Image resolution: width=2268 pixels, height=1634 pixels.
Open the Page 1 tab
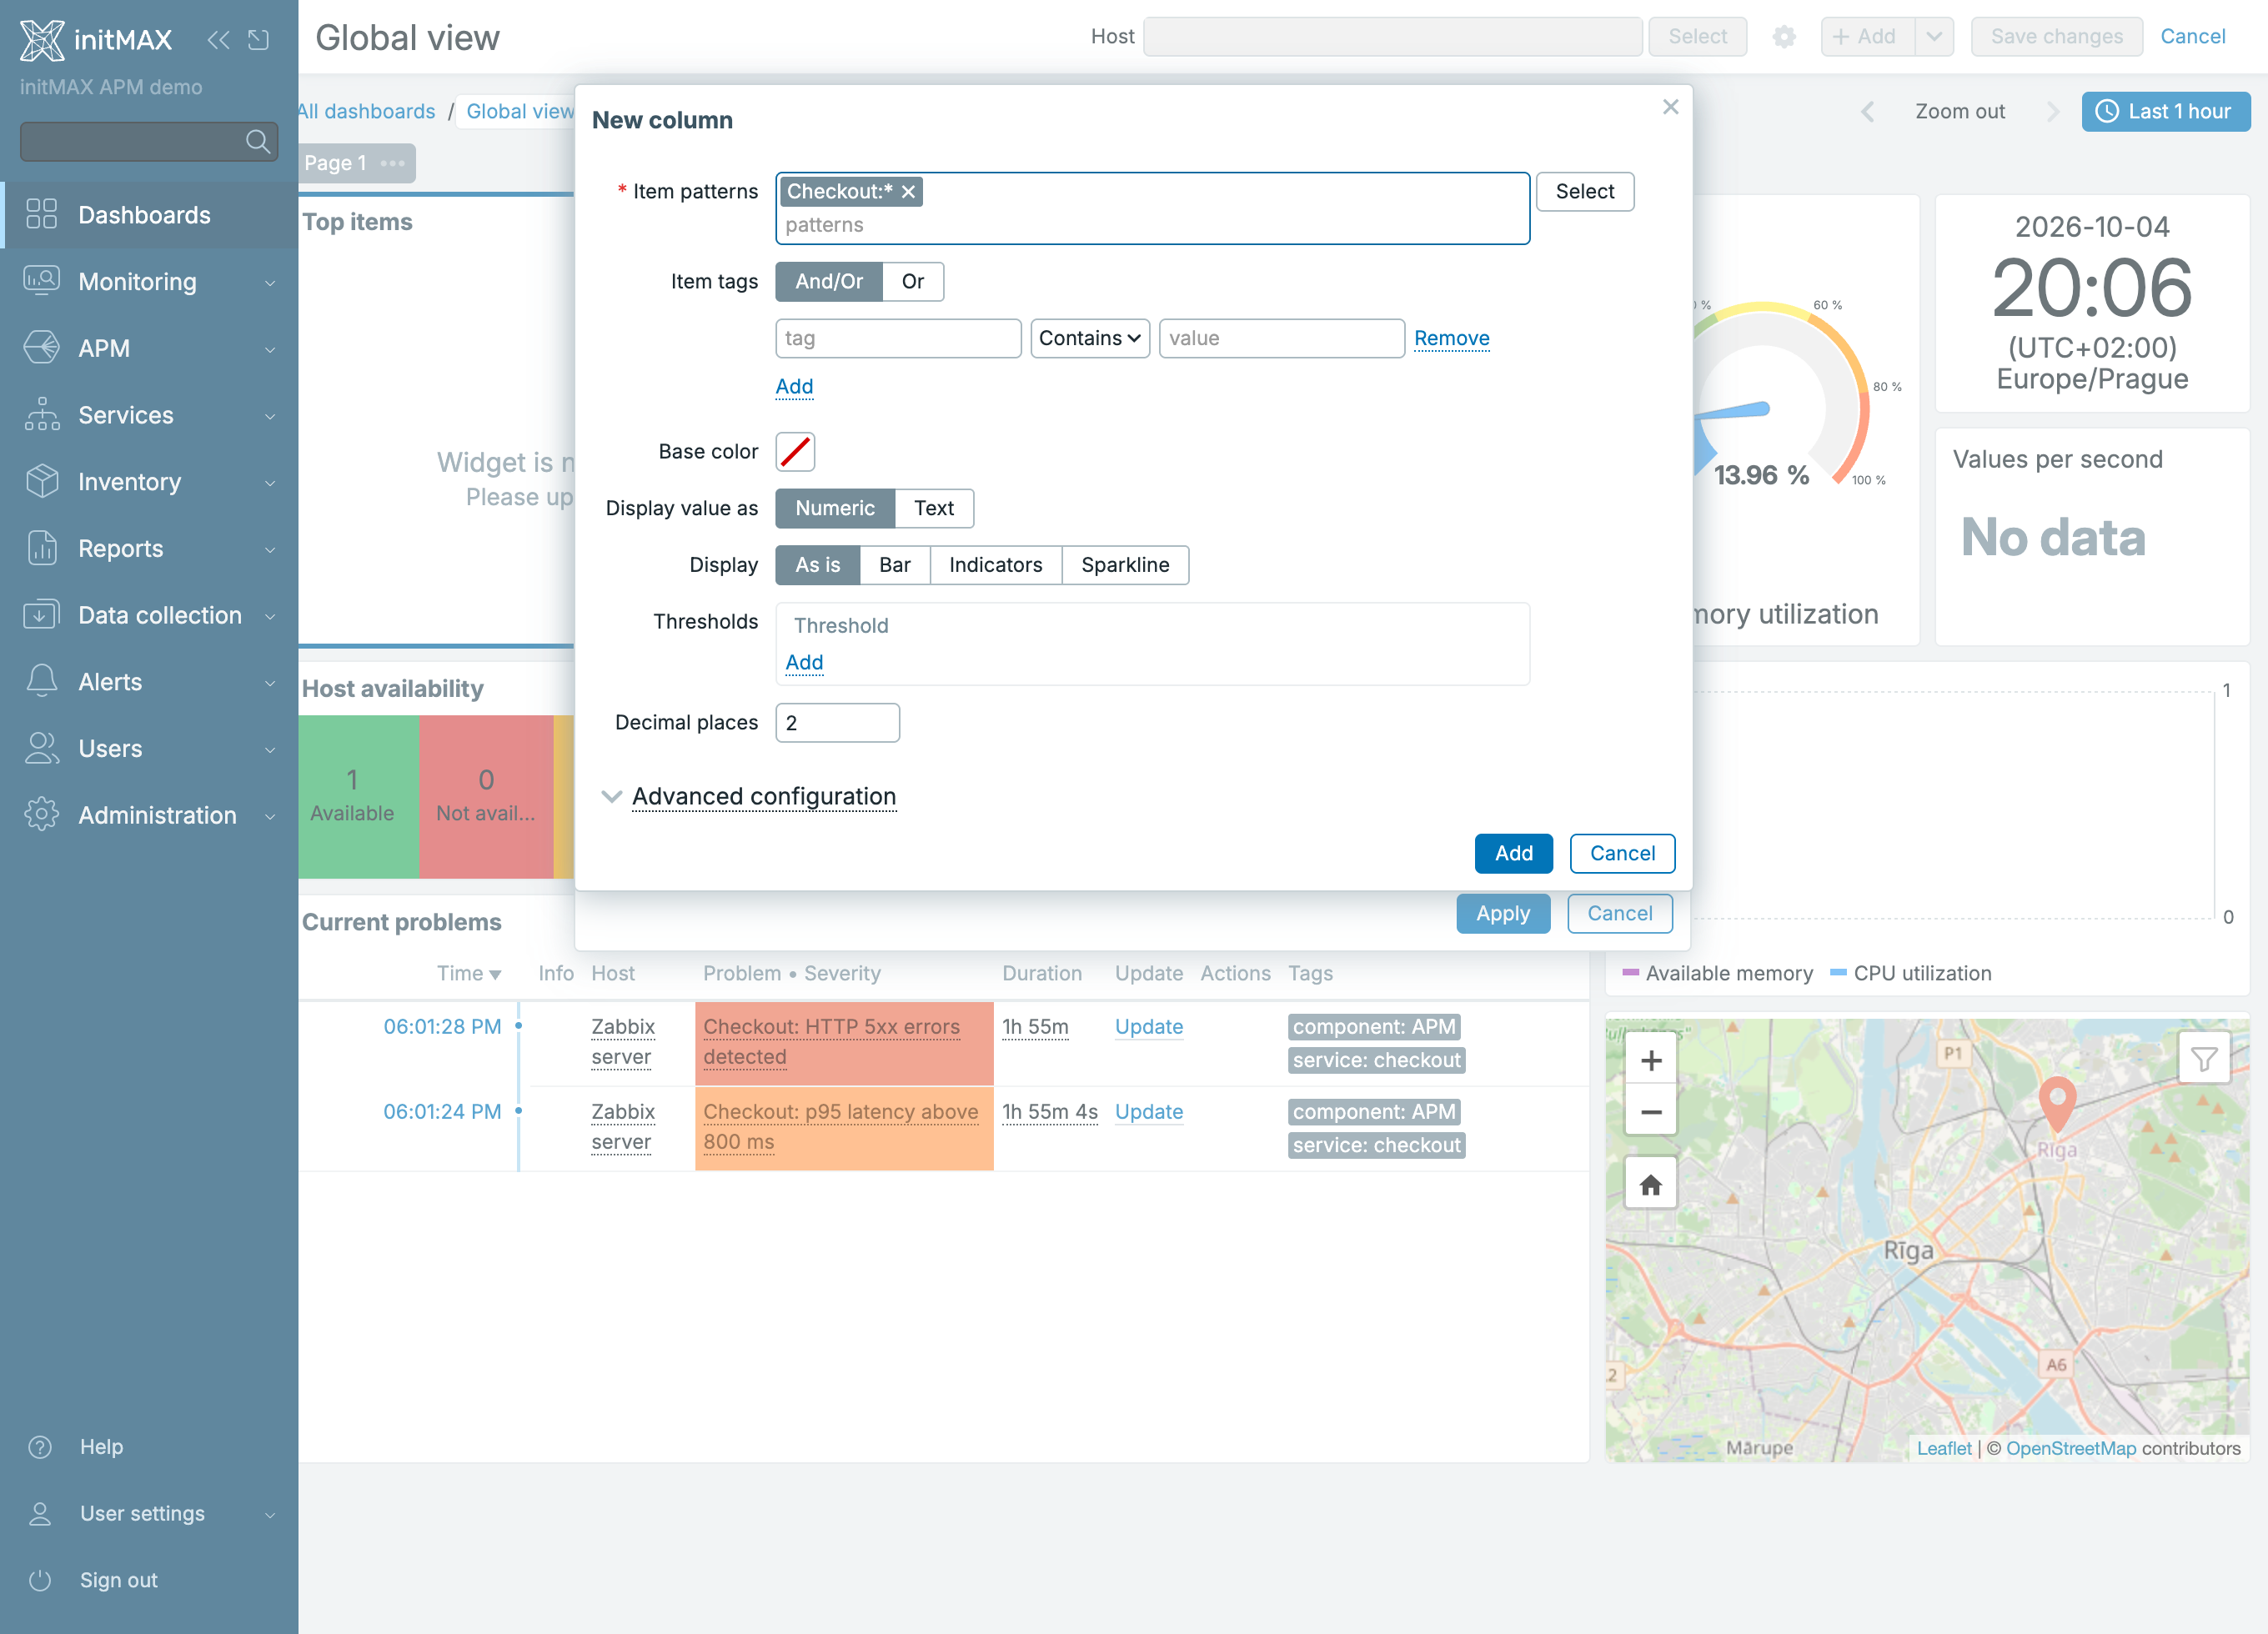(335, 163)
